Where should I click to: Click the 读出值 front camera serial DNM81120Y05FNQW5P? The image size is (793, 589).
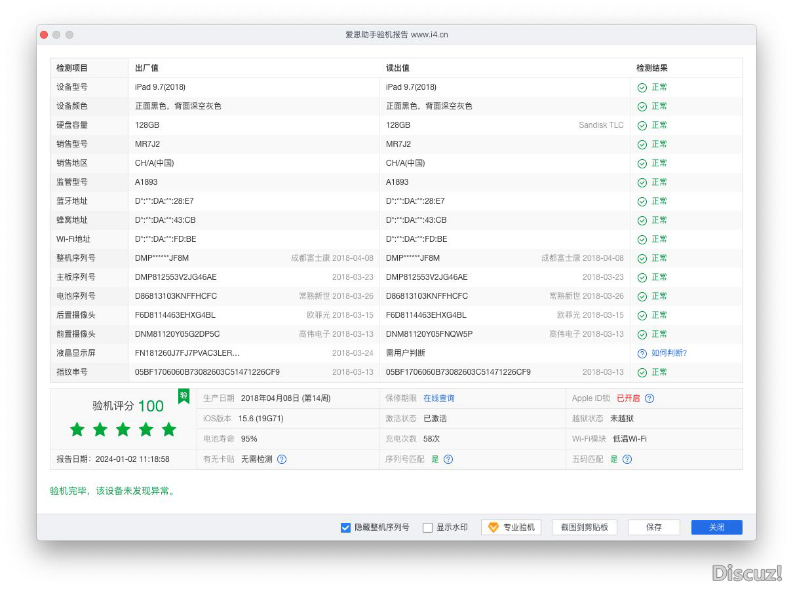tap(429, 334)
